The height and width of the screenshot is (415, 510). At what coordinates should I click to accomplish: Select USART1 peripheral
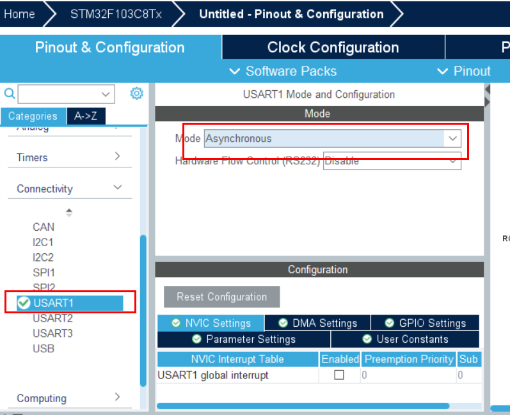[x=70, y=303]
